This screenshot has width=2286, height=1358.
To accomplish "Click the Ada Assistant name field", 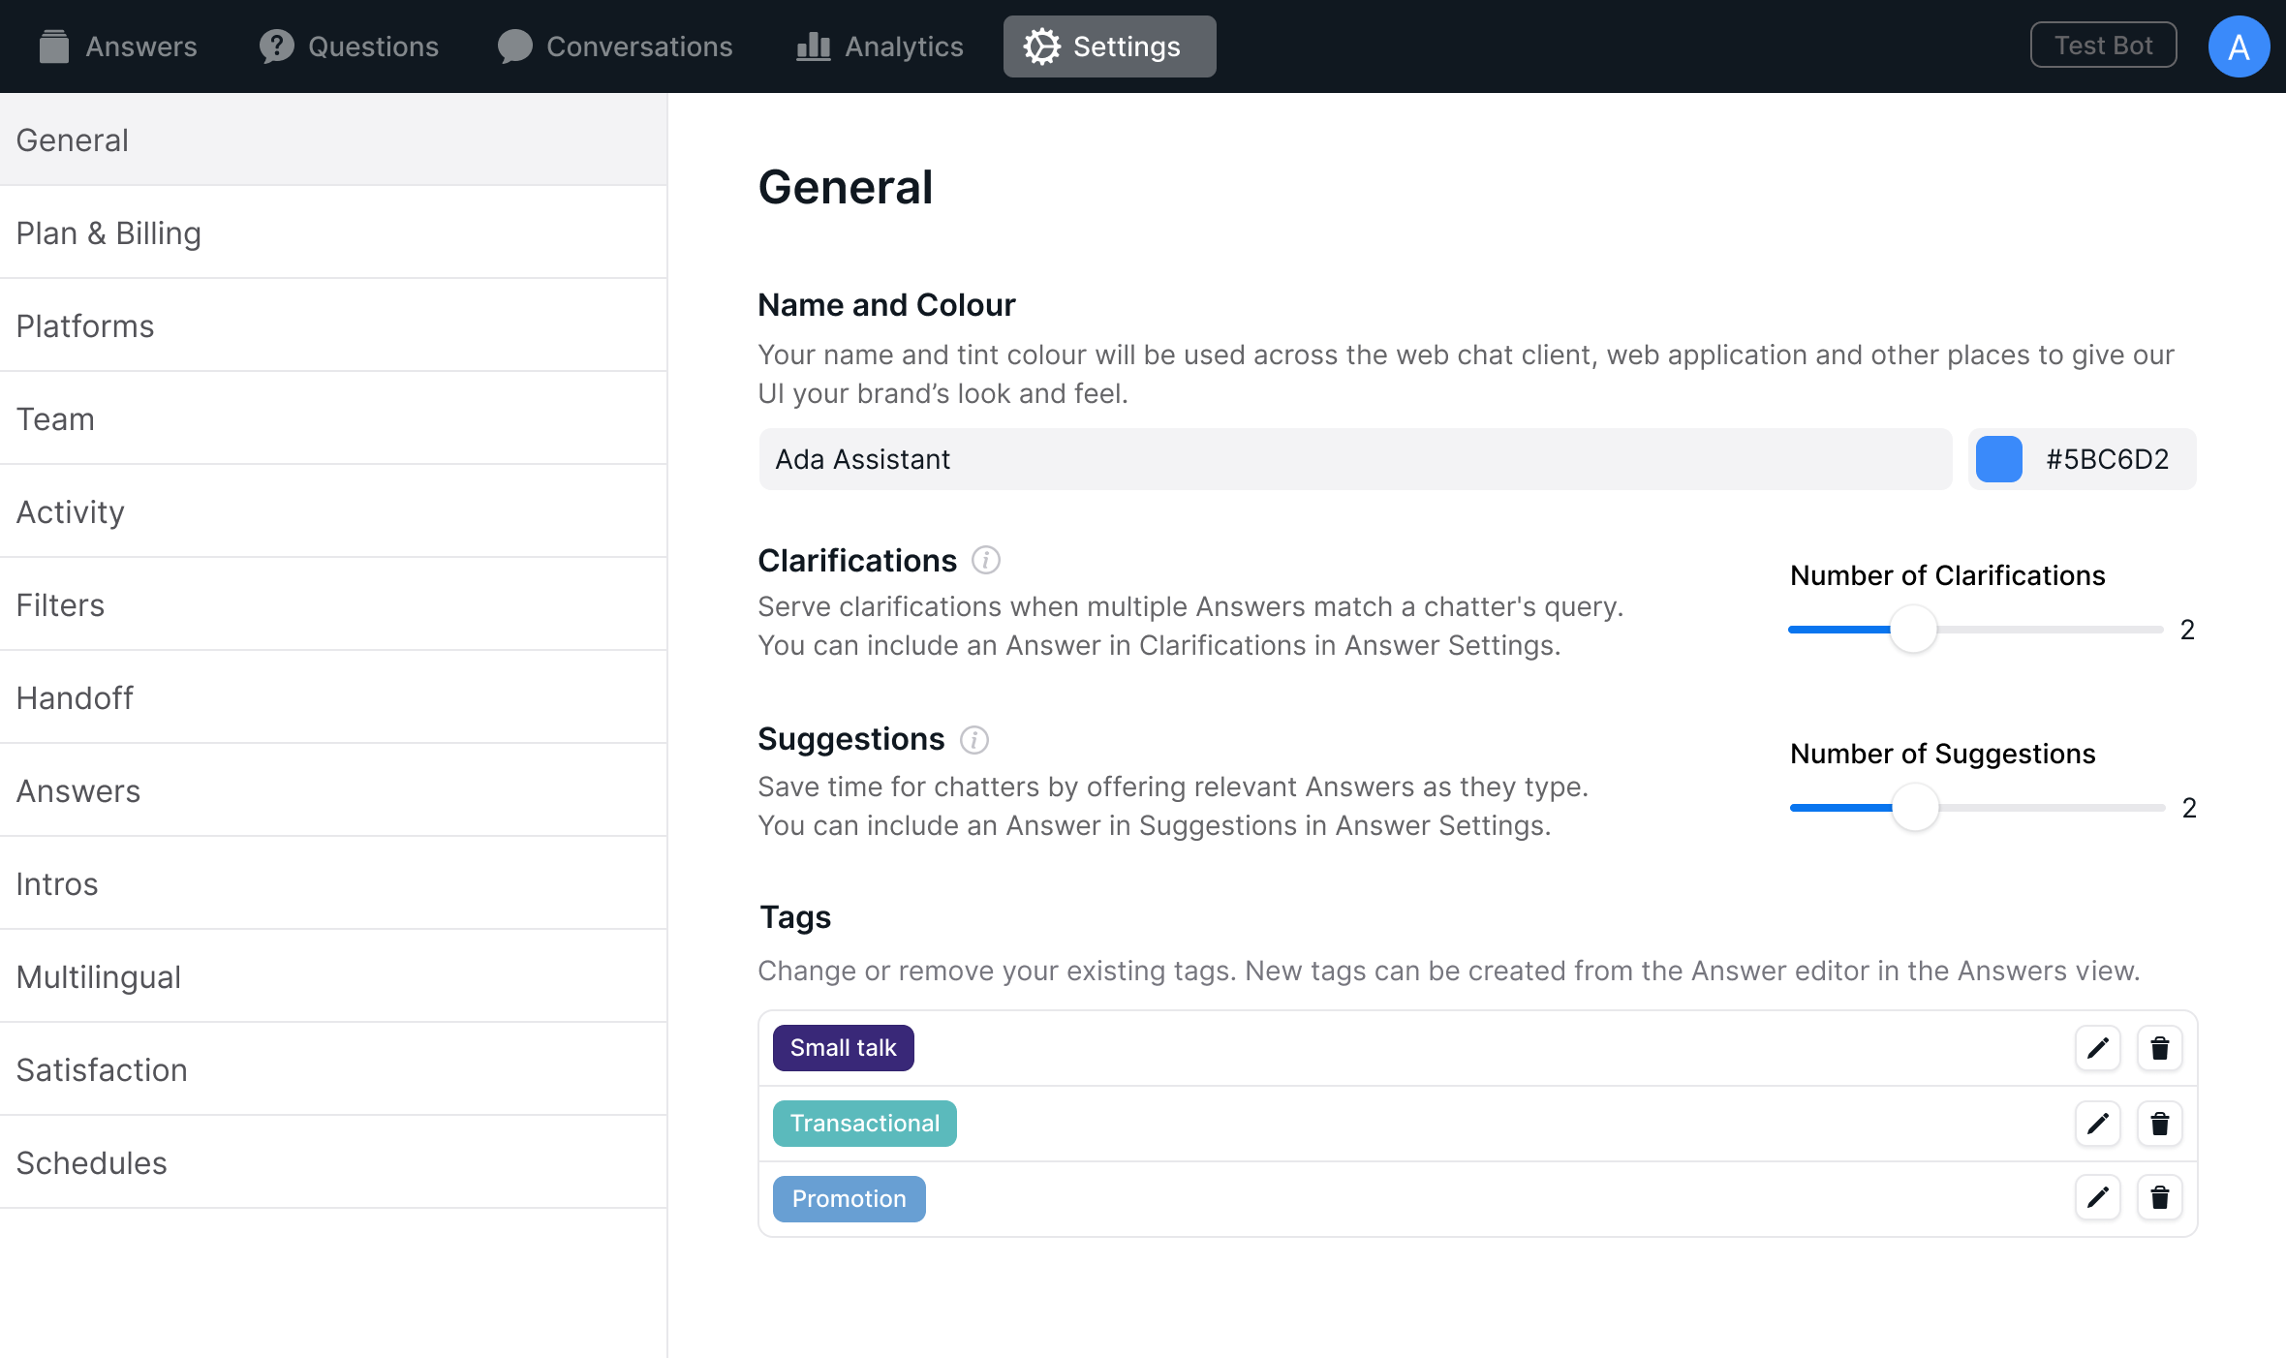I will [x=1354, y=459].
